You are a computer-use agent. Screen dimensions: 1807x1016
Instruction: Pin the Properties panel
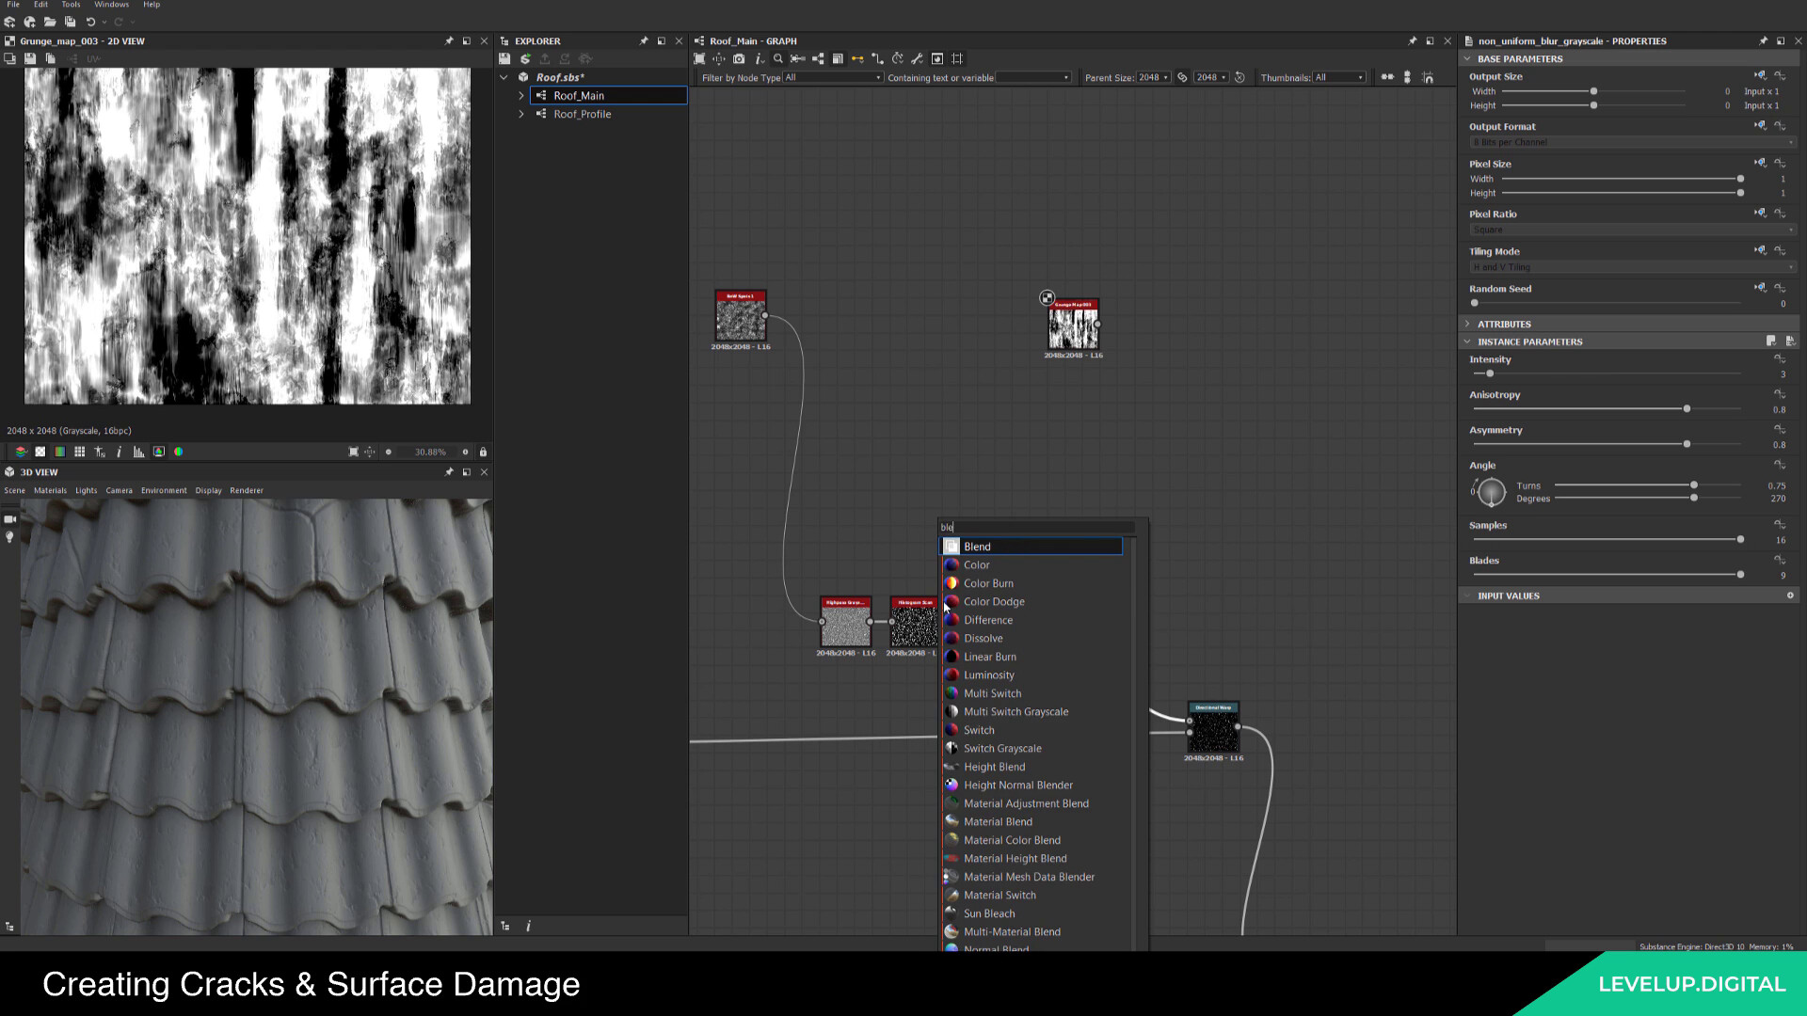click(1763, 40)
